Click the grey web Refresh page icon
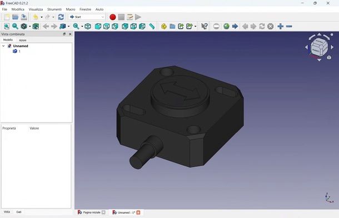 point(262,26)
